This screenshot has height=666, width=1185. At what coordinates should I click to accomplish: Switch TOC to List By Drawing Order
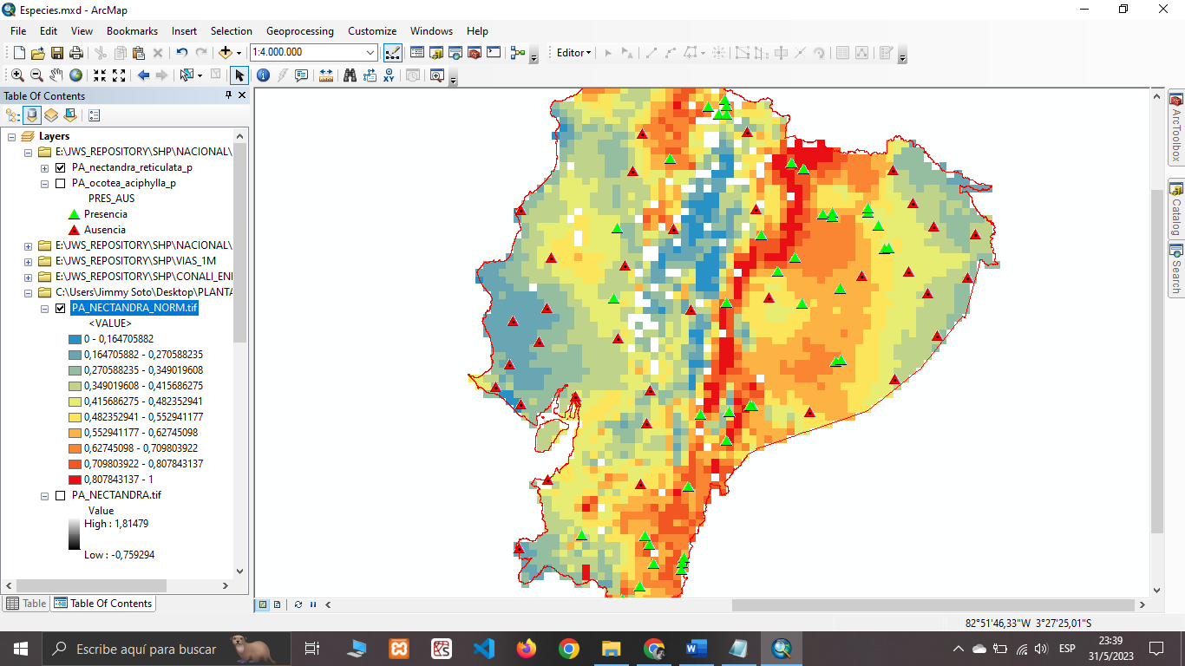click(x=13, y=114)
